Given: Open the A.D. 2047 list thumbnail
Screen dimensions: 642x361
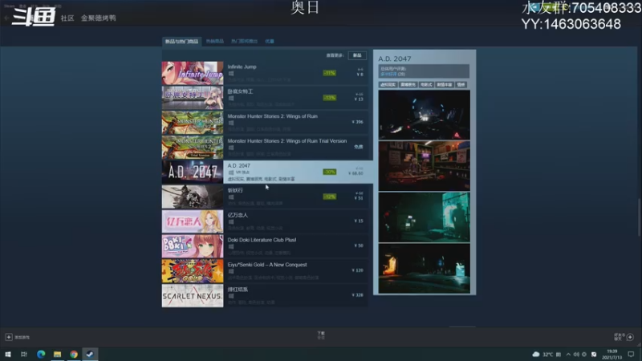Looking at the screenshot, I should tap(193, 172).
